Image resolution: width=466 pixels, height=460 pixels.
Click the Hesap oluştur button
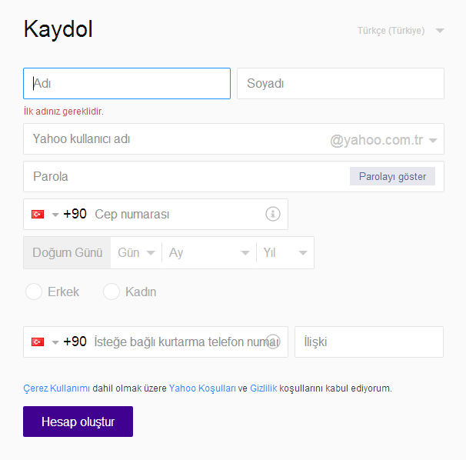[x=78, y=422]
